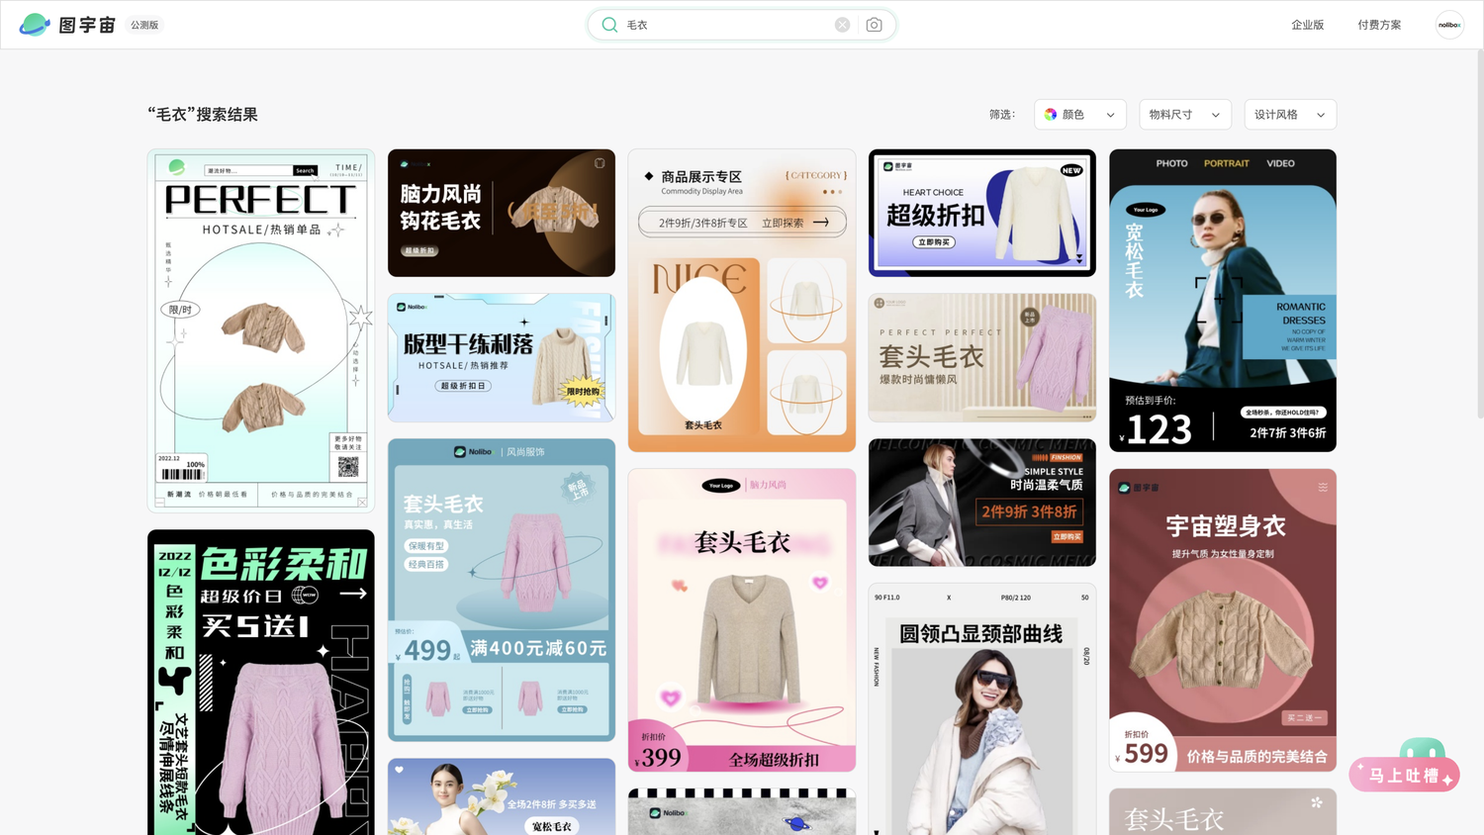The image size is (1484, 835).
Task: Click the search magnifier icon
Action: pos(609,25)
